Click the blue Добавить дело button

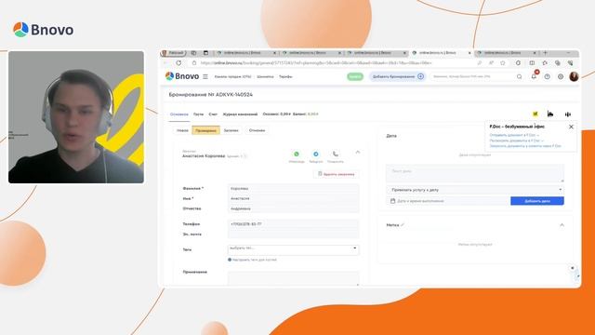[x=537, y=201]
